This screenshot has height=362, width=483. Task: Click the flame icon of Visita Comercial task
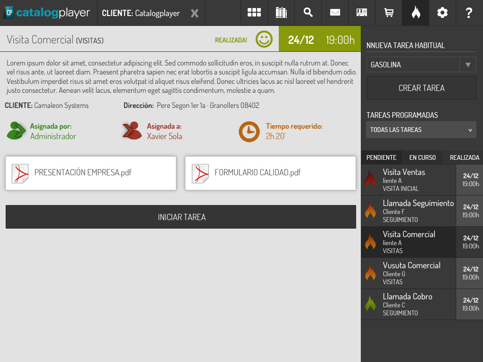coord(370,241)
